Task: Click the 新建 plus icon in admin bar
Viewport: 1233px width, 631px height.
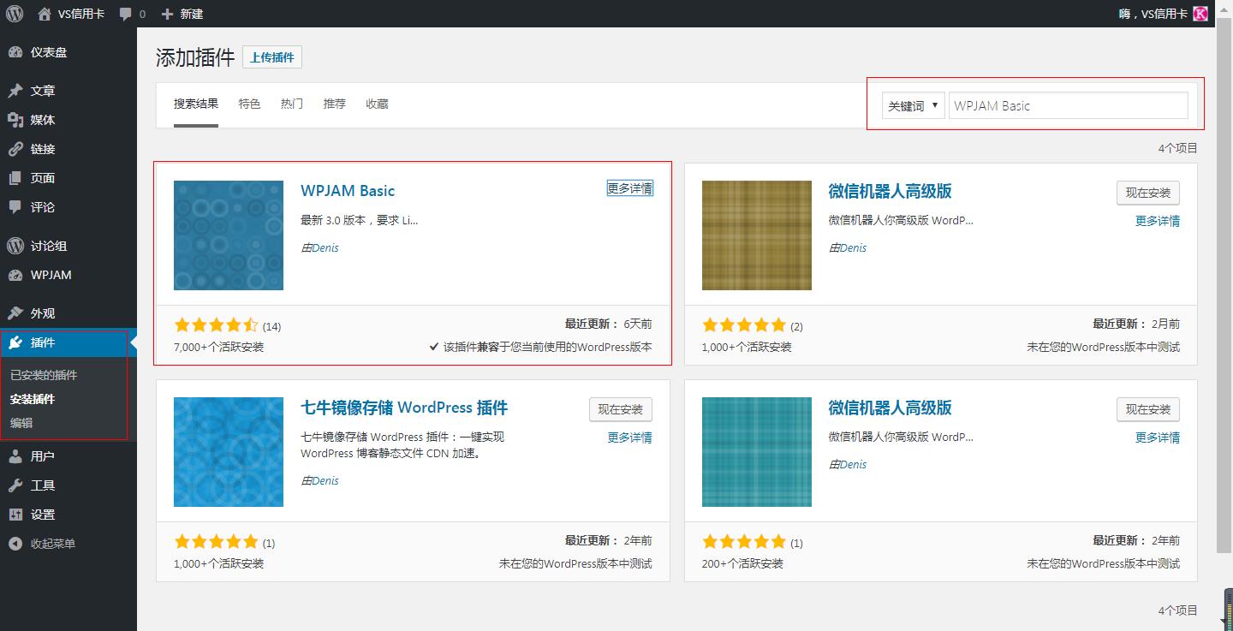Action: point(167,14)
